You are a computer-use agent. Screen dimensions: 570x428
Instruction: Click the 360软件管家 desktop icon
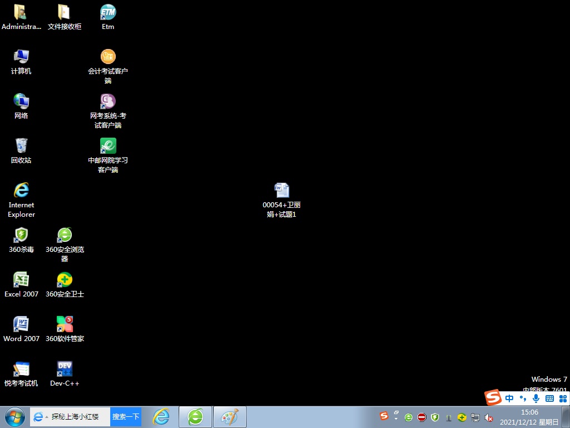click(65, 325)
